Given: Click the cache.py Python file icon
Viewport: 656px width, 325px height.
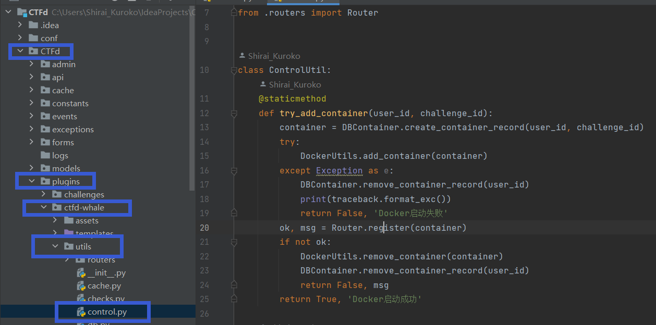Looking at the screenshot, I should click(x=81, y=286).
